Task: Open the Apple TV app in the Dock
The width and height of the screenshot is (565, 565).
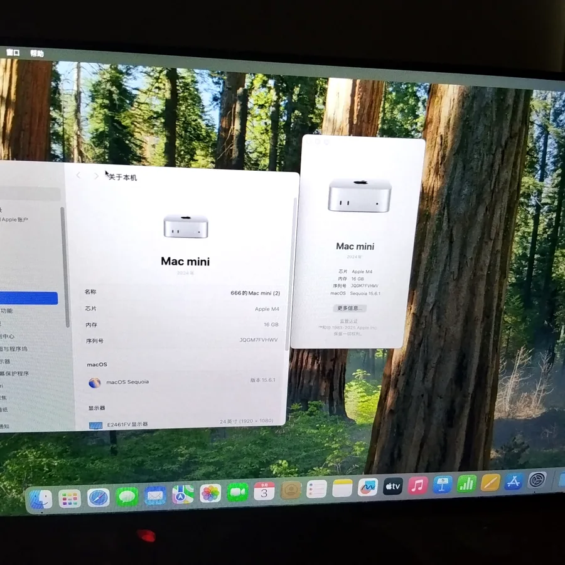Action: click(x=393, y=486)
